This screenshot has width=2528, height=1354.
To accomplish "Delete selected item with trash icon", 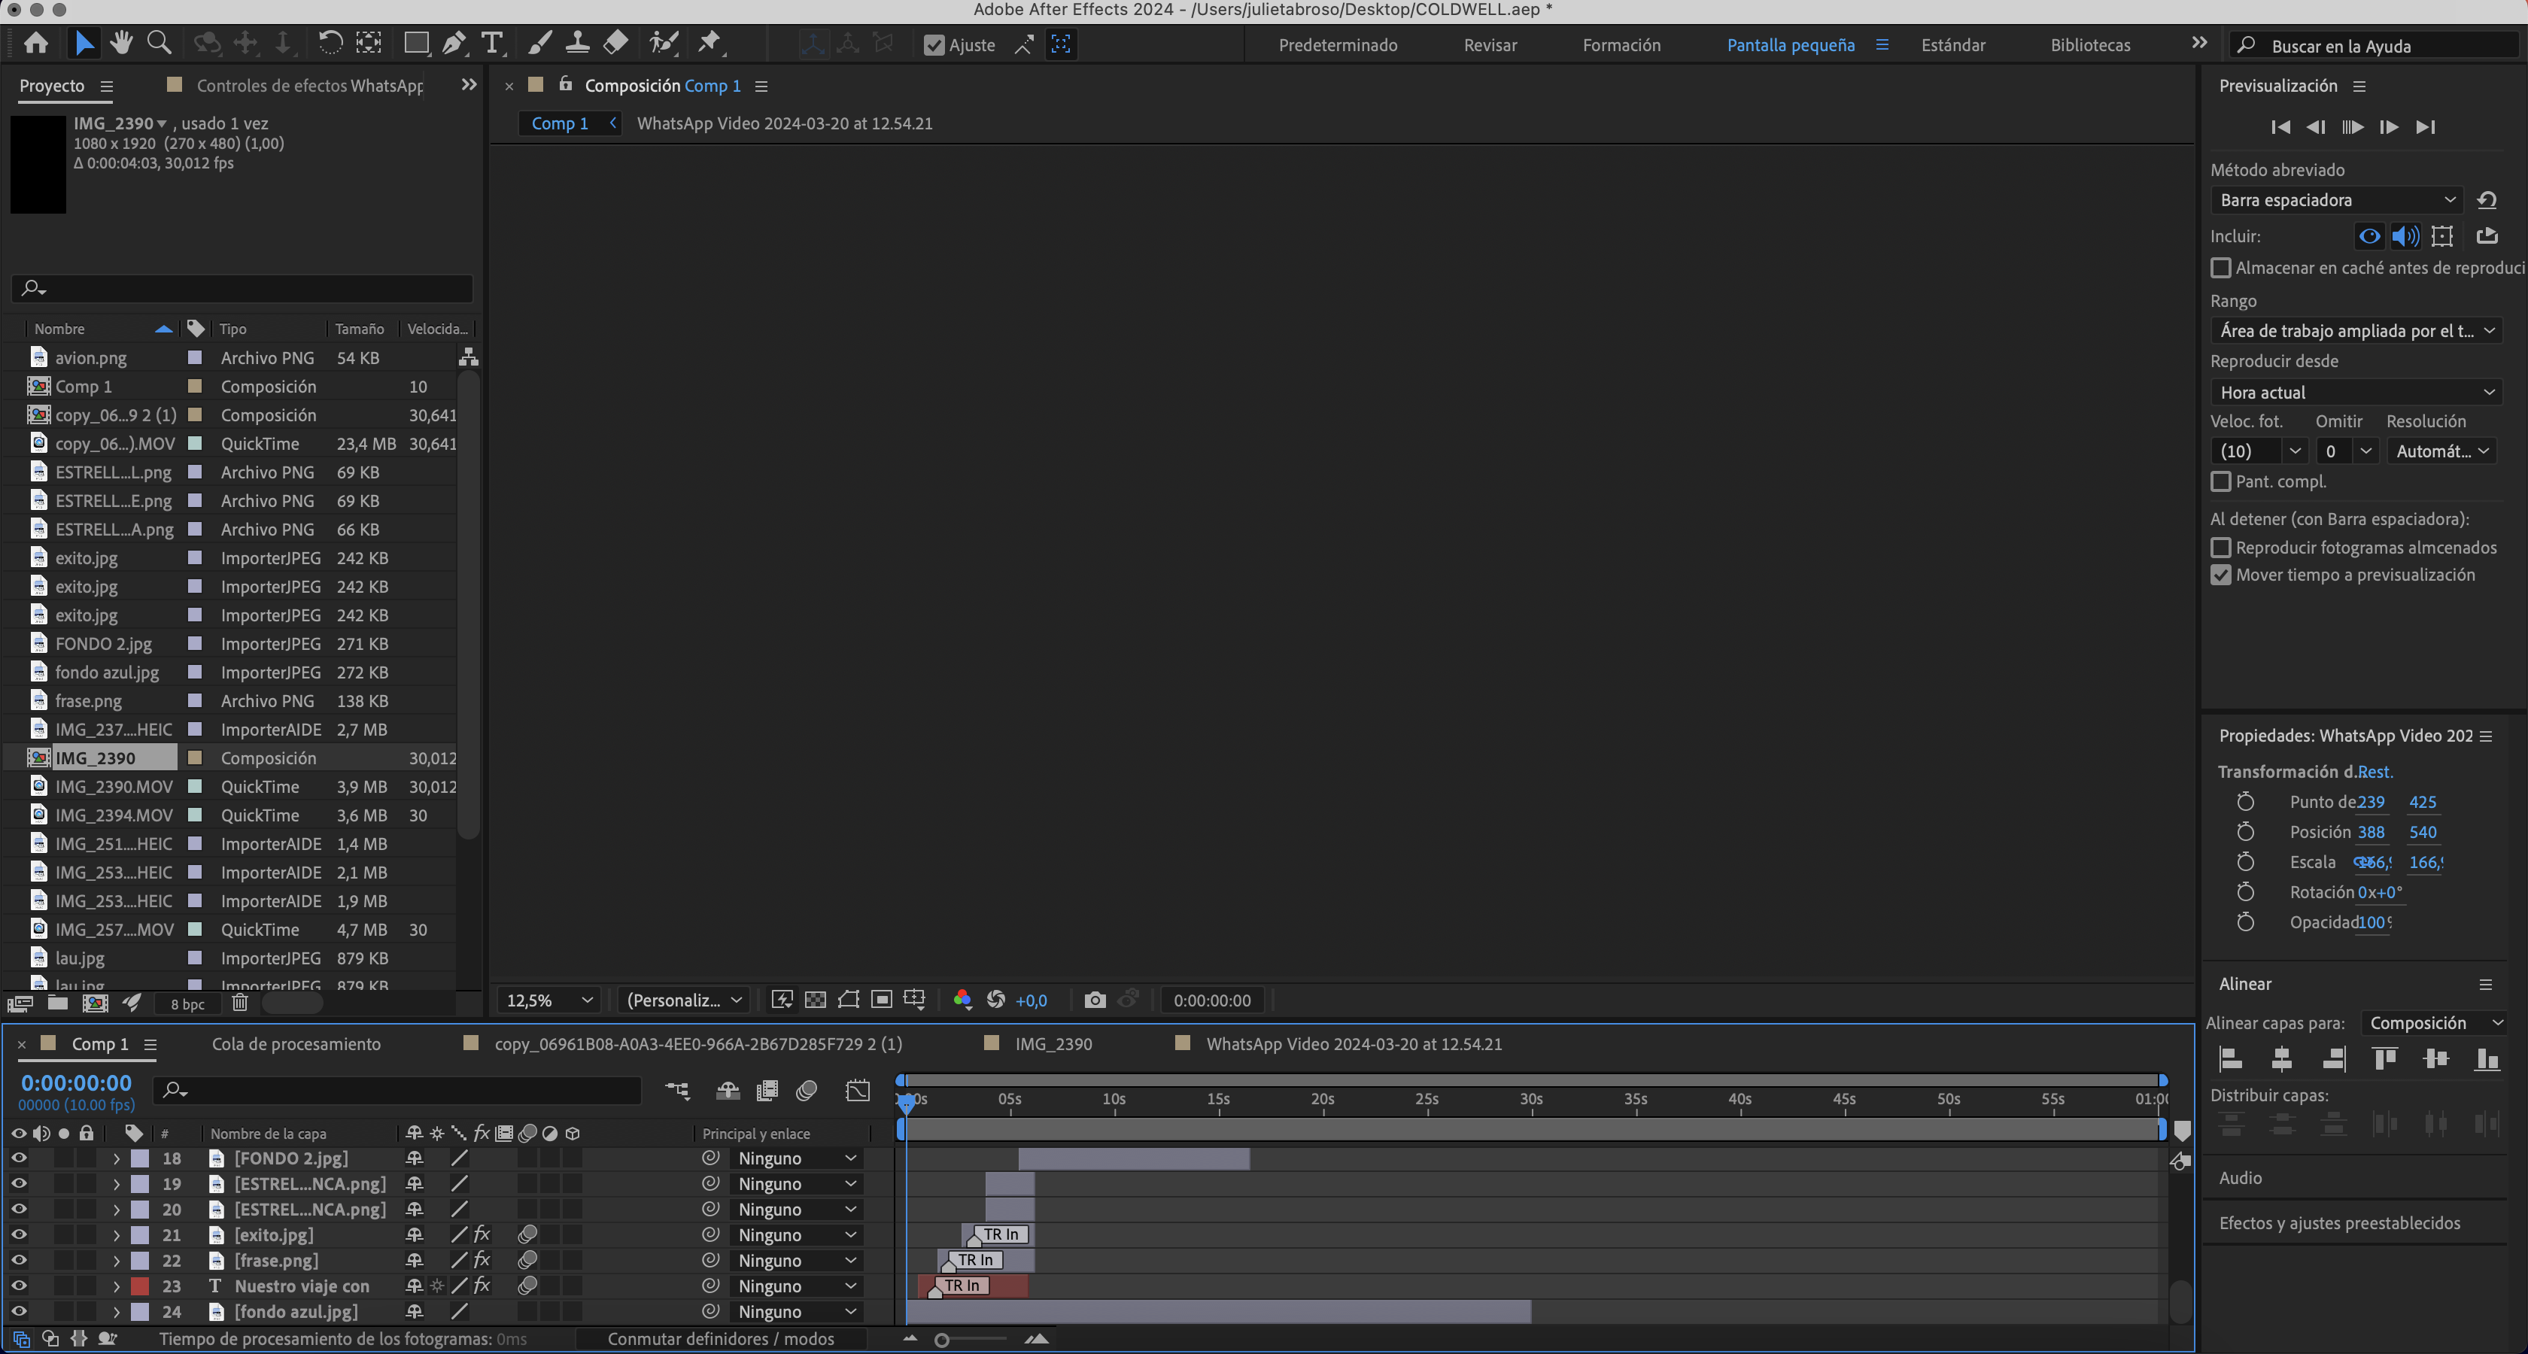I will (x=241, y=1003).
